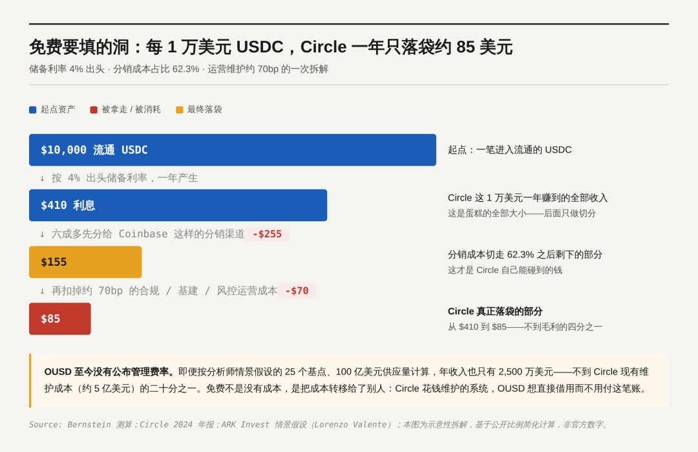Select the blue $410 利息 bar

click(x=178, y=205)
